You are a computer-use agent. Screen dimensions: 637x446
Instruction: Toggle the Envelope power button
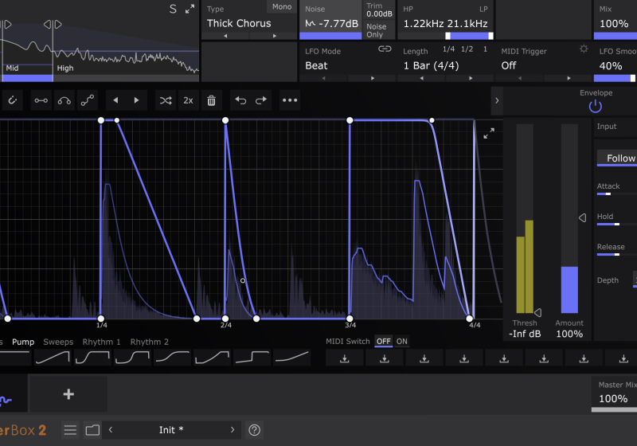coord(596,106)
